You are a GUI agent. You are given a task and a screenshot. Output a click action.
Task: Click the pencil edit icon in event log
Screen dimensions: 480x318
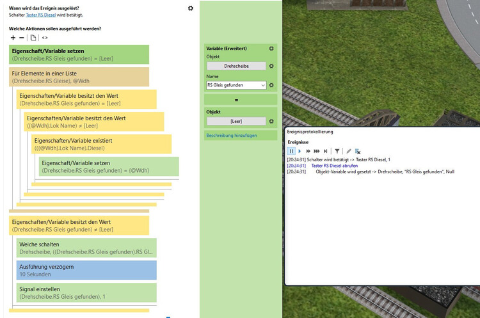tap(349, 151)
